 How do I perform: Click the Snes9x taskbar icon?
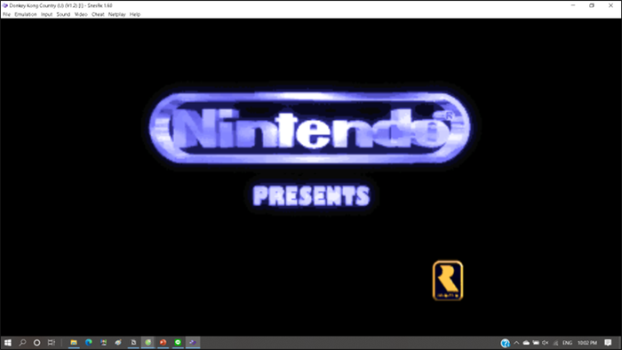193,343
